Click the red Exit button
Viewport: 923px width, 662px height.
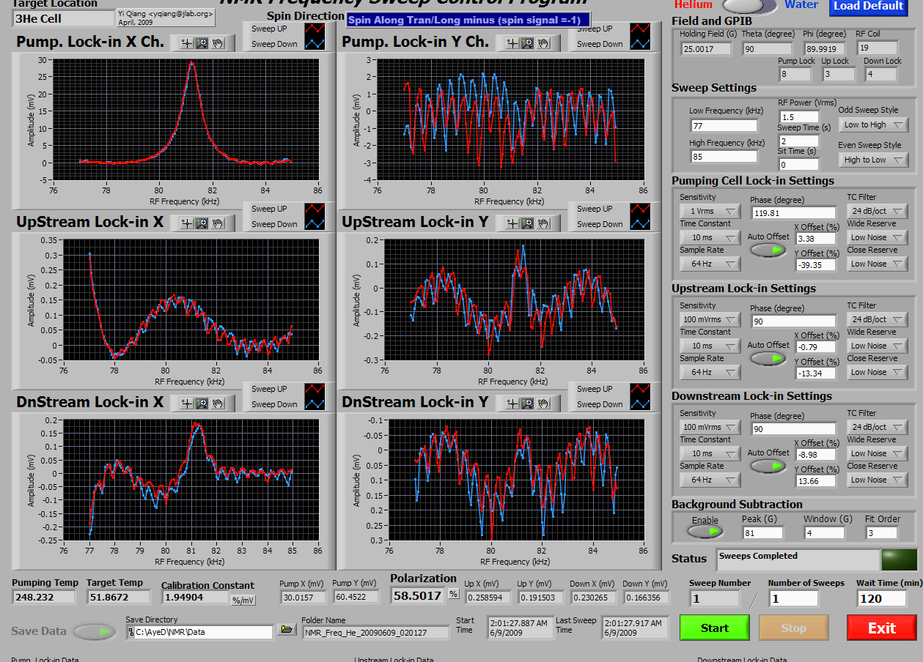click(x=882, y=628)
